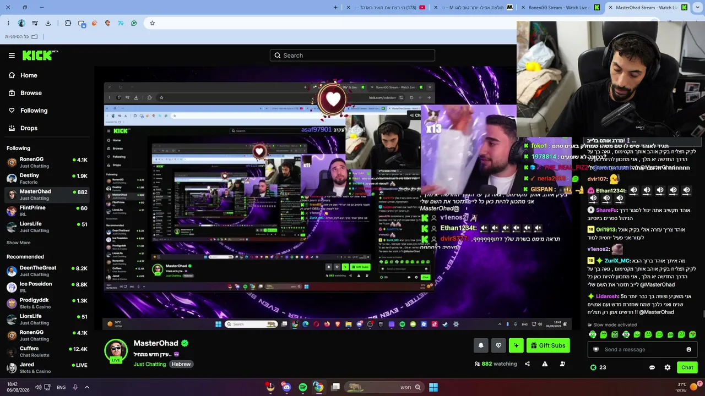Open Cuffem recommended channel

click(47, 351)
